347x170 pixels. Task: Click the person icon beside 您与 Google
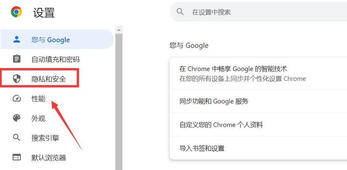click(17, 40)
